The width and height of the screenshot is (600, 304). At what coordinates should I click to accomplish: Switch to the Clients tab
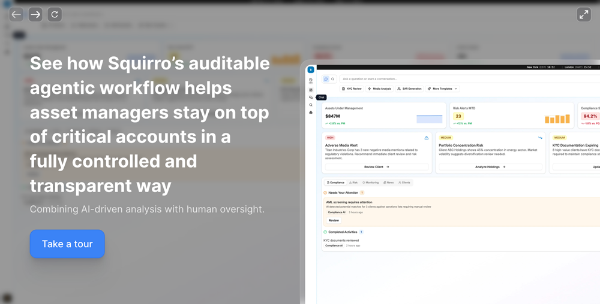pos(404,183)
